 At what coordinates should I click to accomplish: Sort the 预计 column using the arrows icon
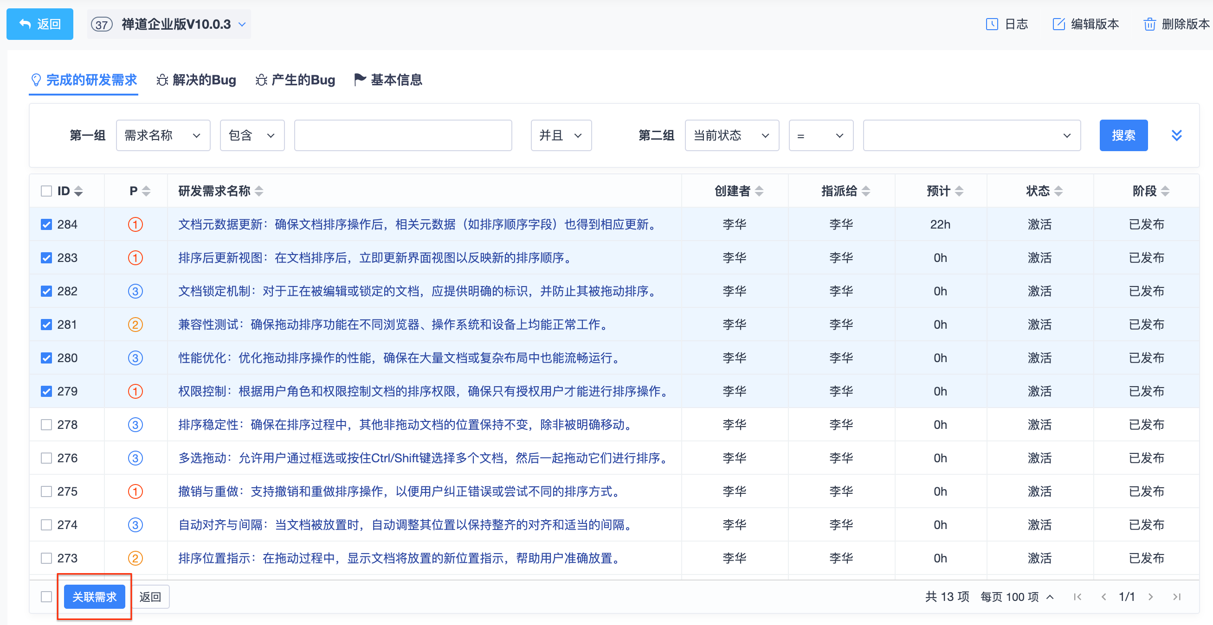[959, 191]
